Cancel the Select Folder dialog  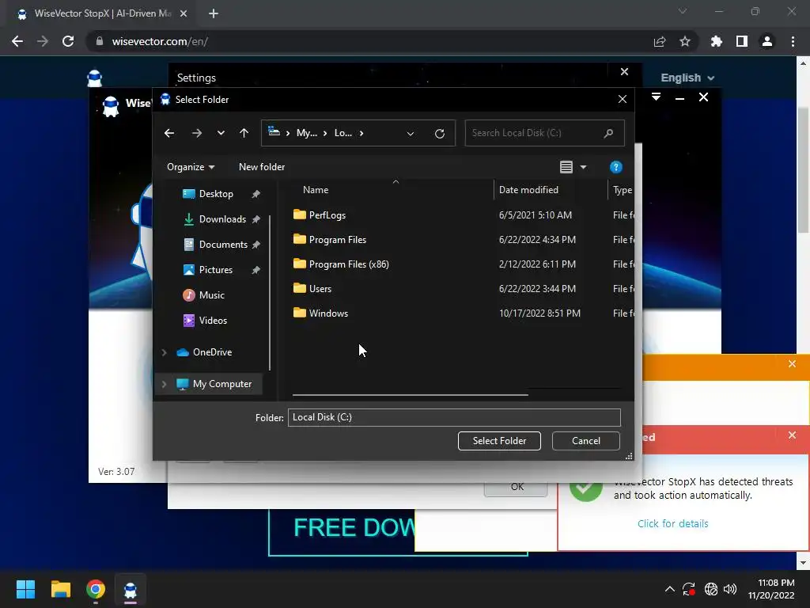tap(586, 441)
